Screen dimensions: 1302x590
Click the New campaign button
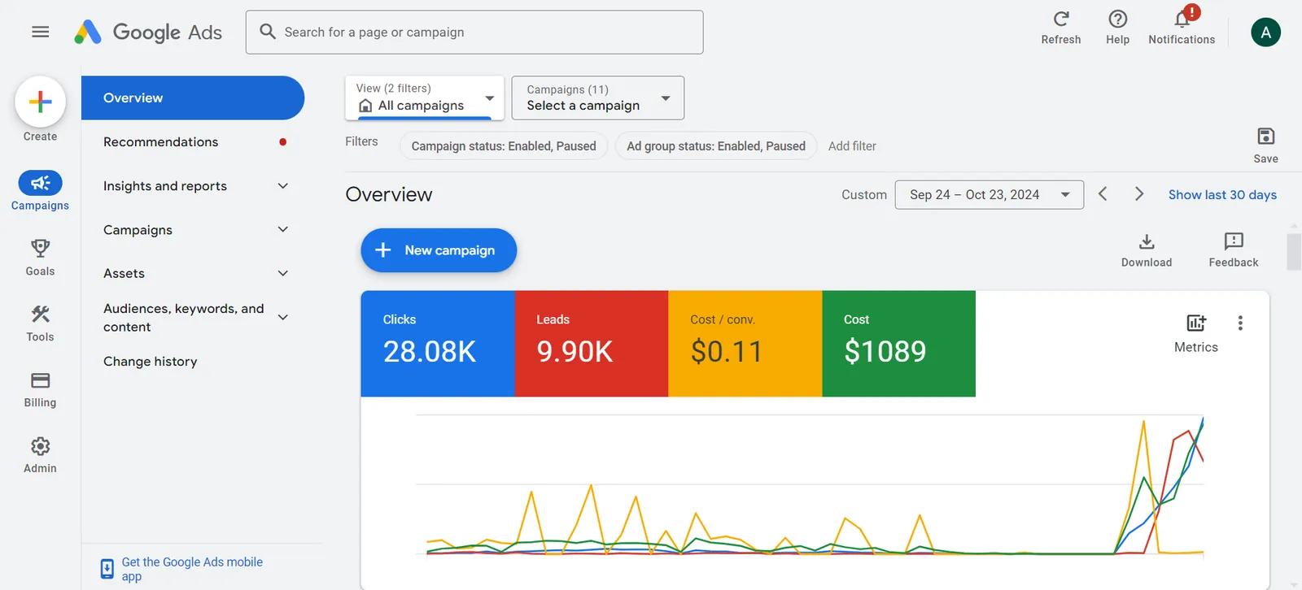[439, 250]
